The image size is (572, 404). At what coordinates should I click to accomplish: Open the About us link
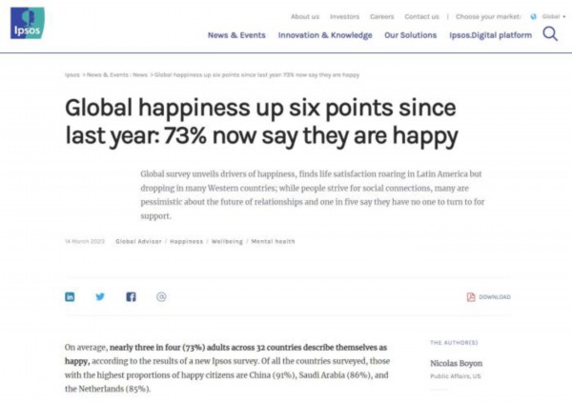tap(305, 16)
